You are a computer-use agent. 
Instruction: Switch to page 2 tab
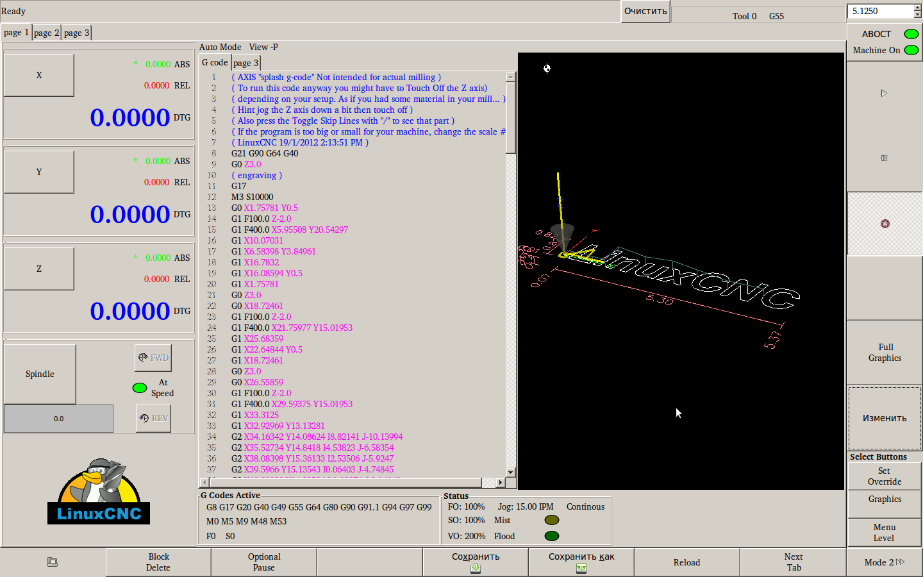pyautogui.click(x=46, y=33)
